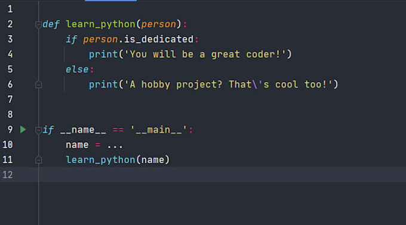Image resolution: width=406 pixels, height=225 pixels.
Task: Click the if keyword on line 3
Action: point(72,39)
